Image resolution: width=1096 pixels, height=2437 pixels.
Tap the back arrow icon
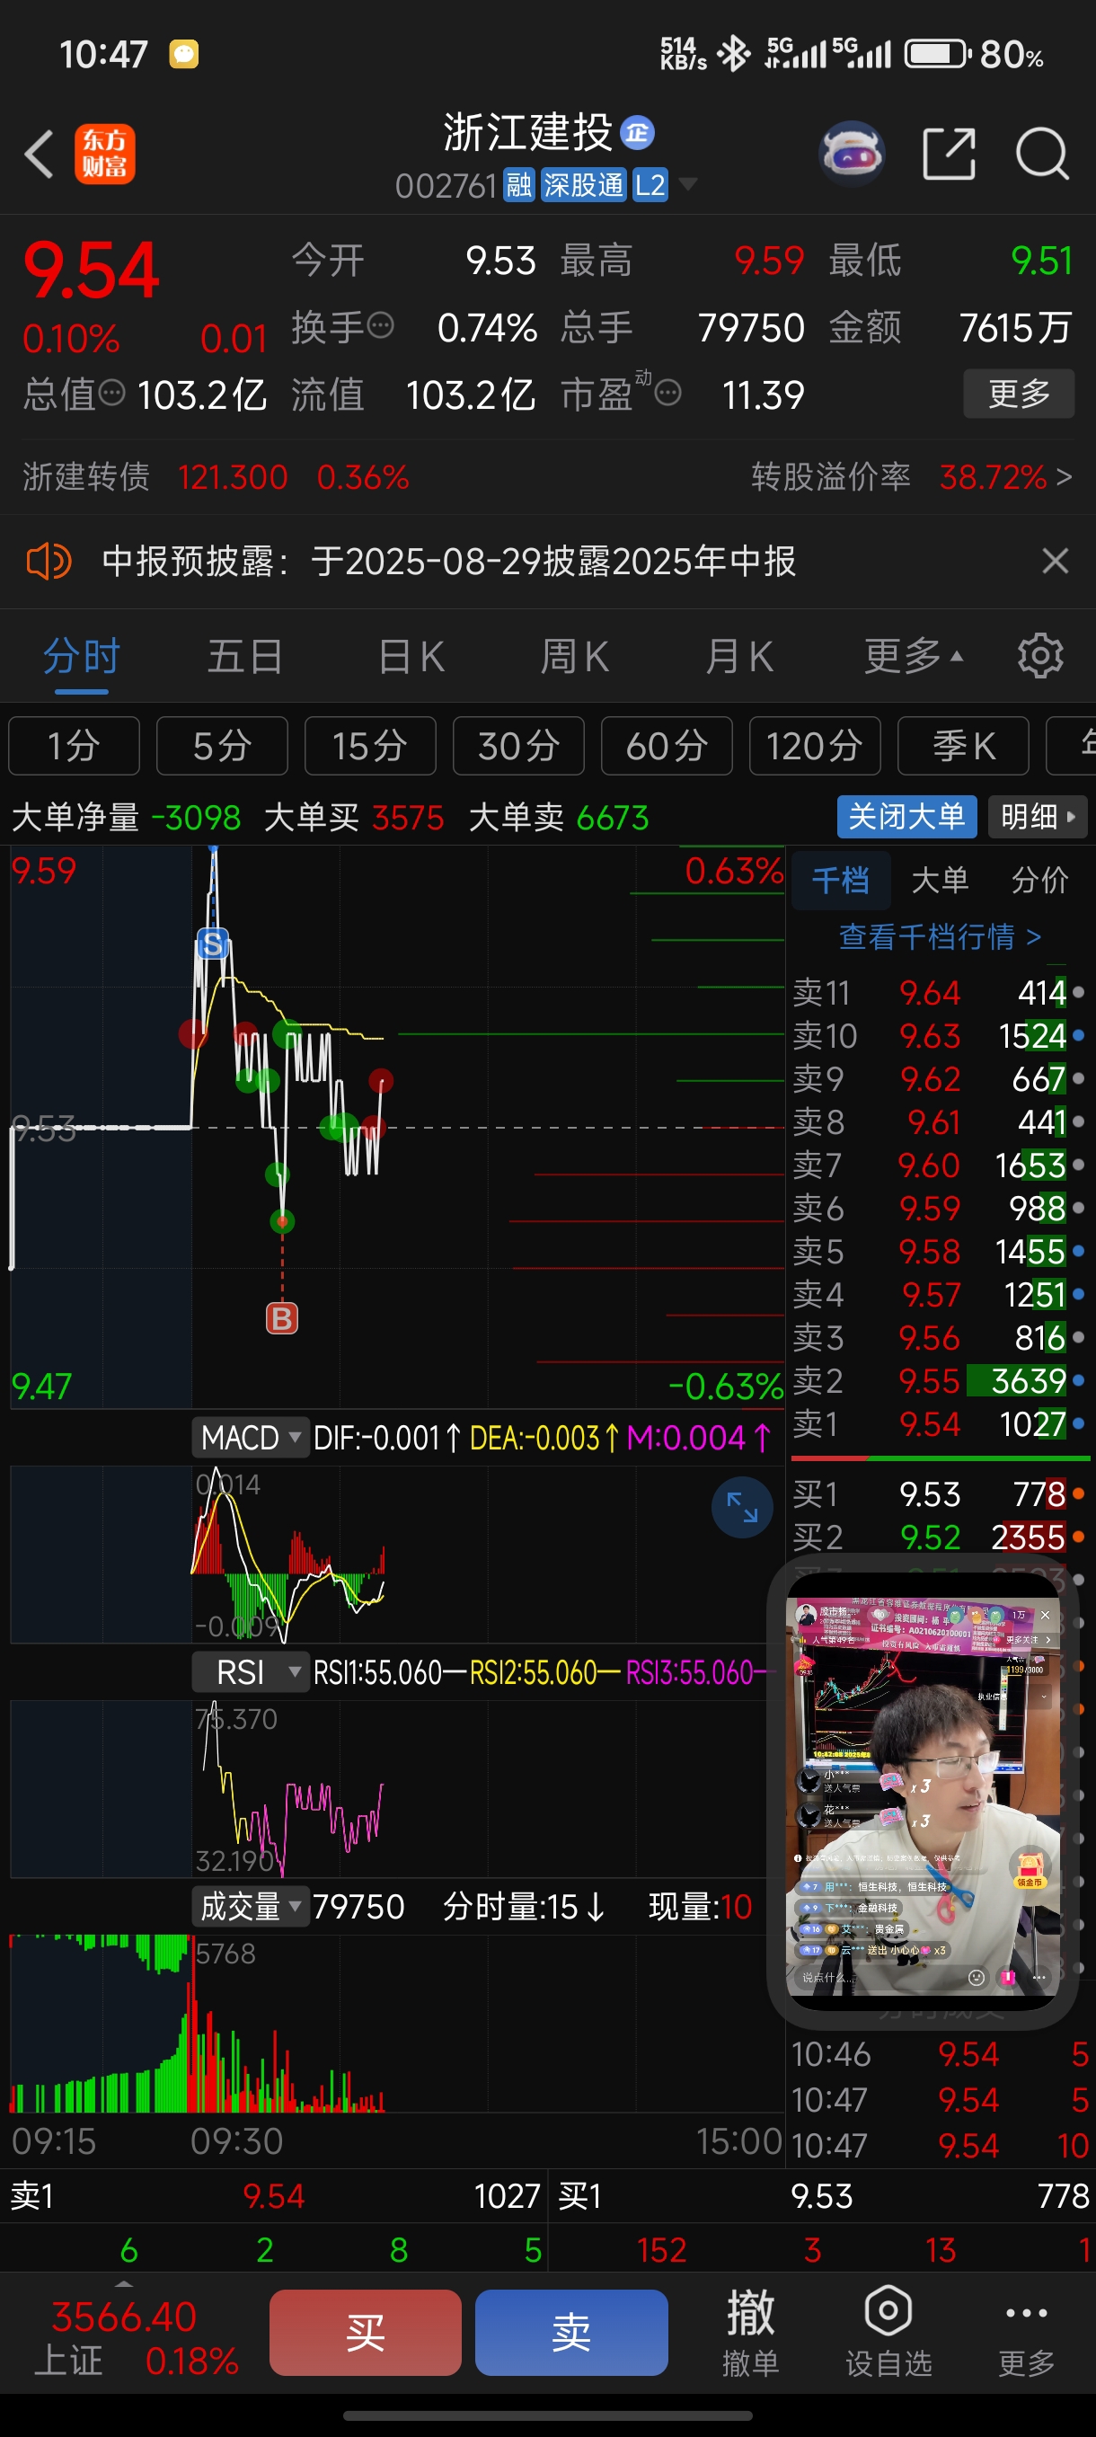(x=39, y=155)
